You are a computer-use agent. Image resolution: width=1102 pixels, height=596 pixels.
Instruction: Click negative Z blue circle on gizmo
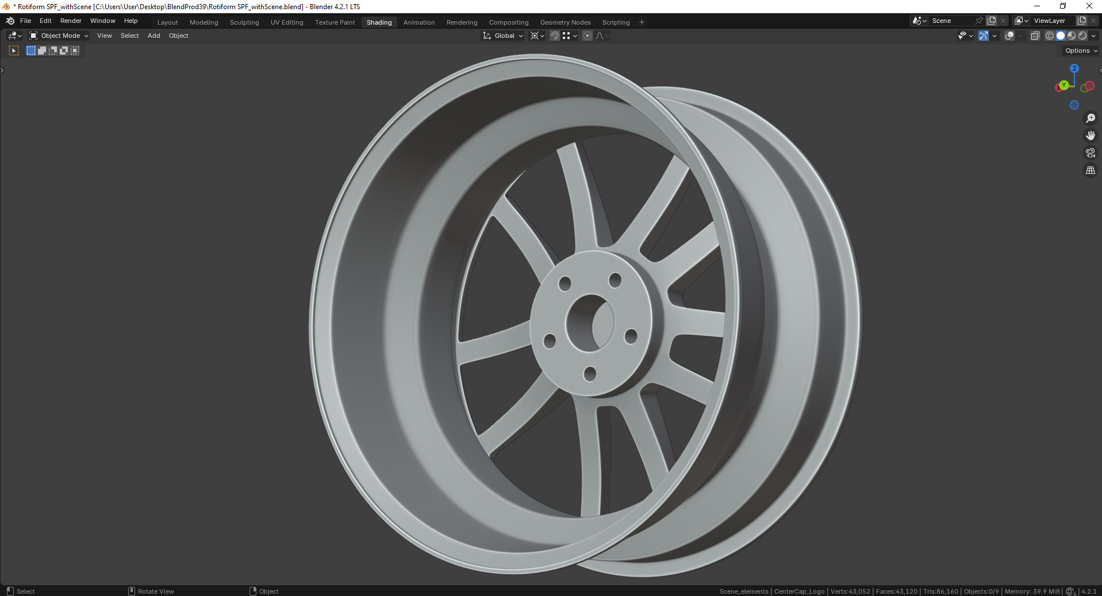click(1074, 105)
